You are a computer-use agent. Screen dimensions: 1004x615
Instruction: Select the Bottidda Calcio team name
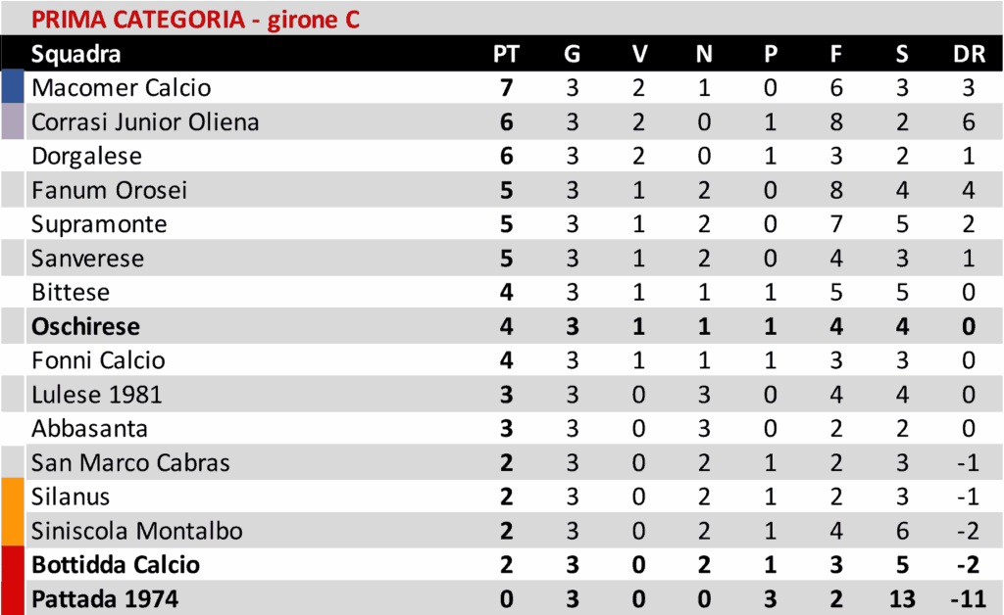116,565
